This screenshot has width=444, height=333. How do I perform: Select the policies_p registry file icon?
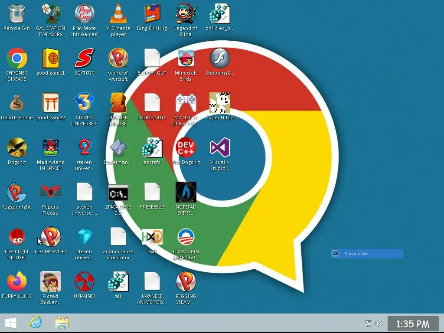point(220,13)
